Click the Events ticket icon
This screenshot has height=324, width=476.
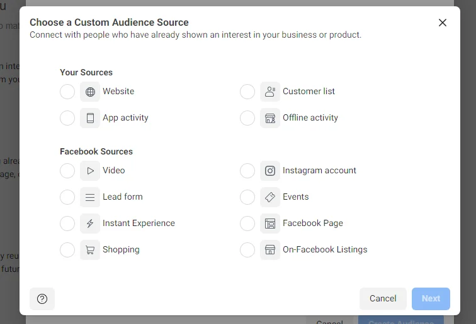point(270,197)
